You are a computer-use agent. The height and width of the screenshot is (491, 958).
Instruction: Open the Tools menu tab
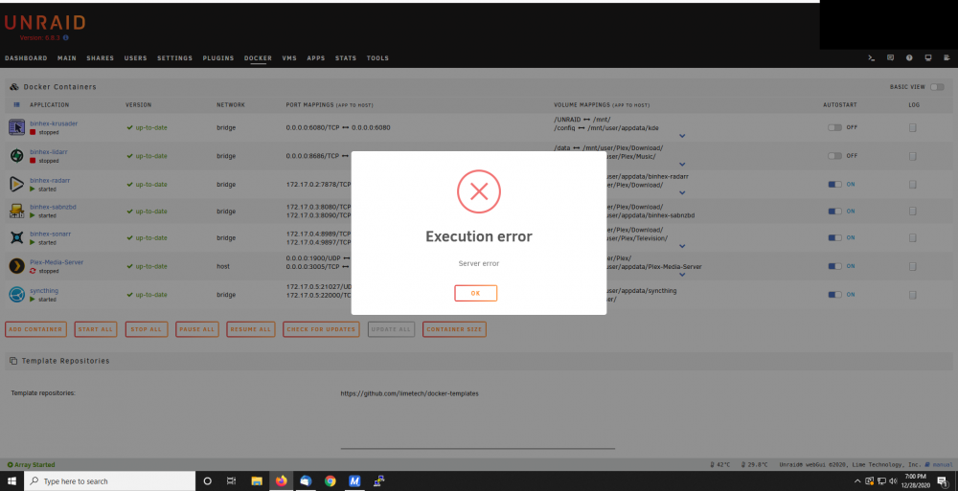[x=377, y=58]
